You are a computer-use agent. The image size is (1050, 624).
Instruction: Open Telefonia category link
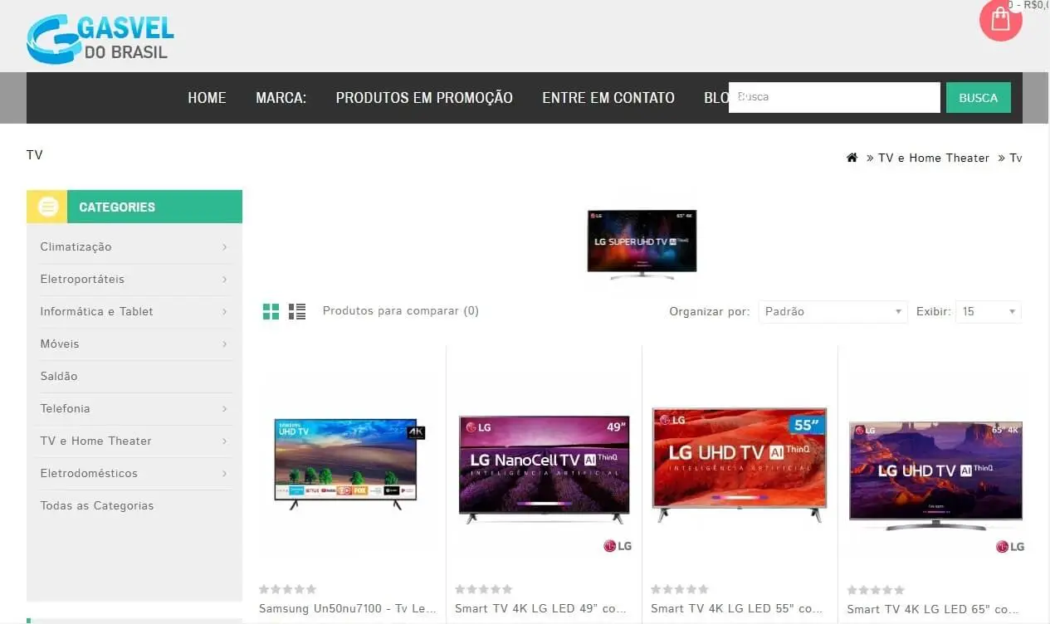click(x=65, y=408)
